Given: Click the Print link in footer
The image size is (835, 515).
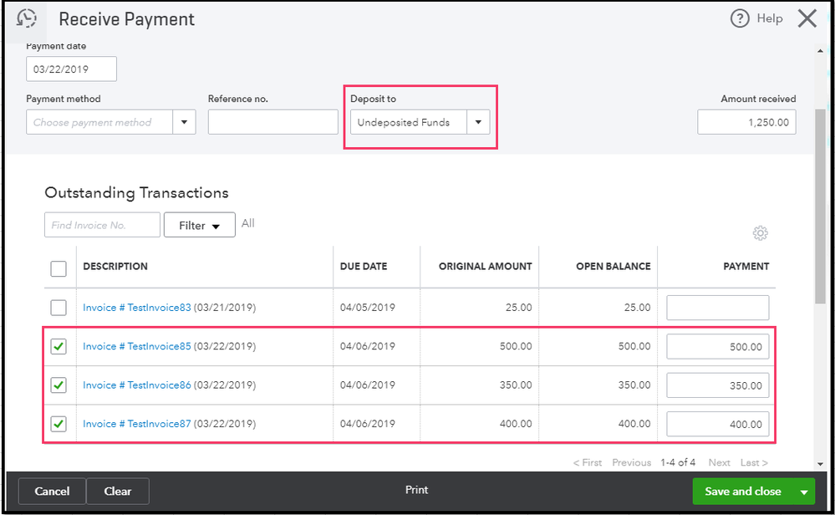Looking at the screenshot, I should tap(416, 490).
